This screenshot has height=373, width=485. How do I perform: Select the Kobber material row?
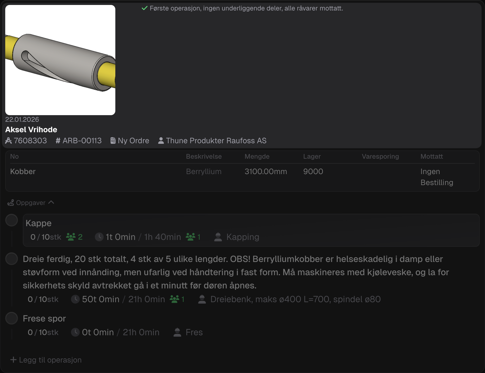(23, 172)
